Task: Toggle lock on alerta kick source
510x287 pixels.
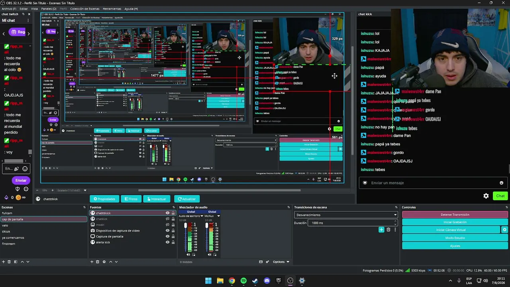Action: (x=173, y=242)
